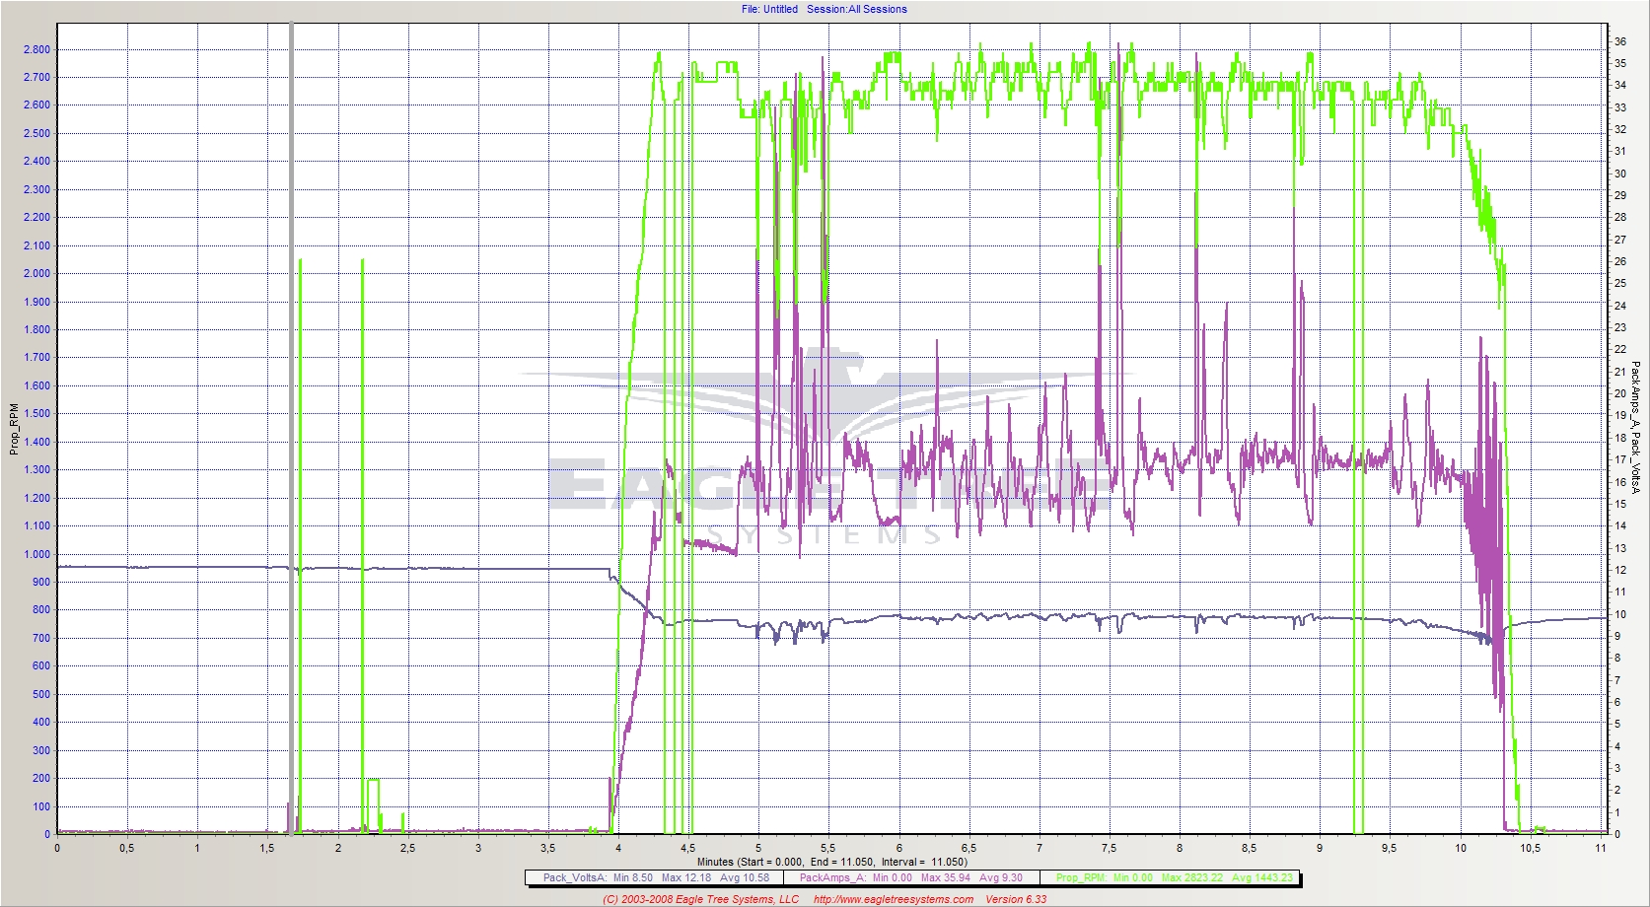The width and height of the screenshot is (1650, 907).
Task: Click the 500 label on the RPM axis
Action: click(41, 694)
